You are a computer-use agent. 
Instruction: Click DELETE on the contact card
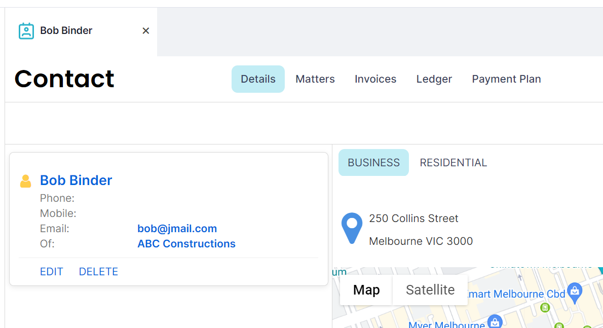tap(98, 272)
